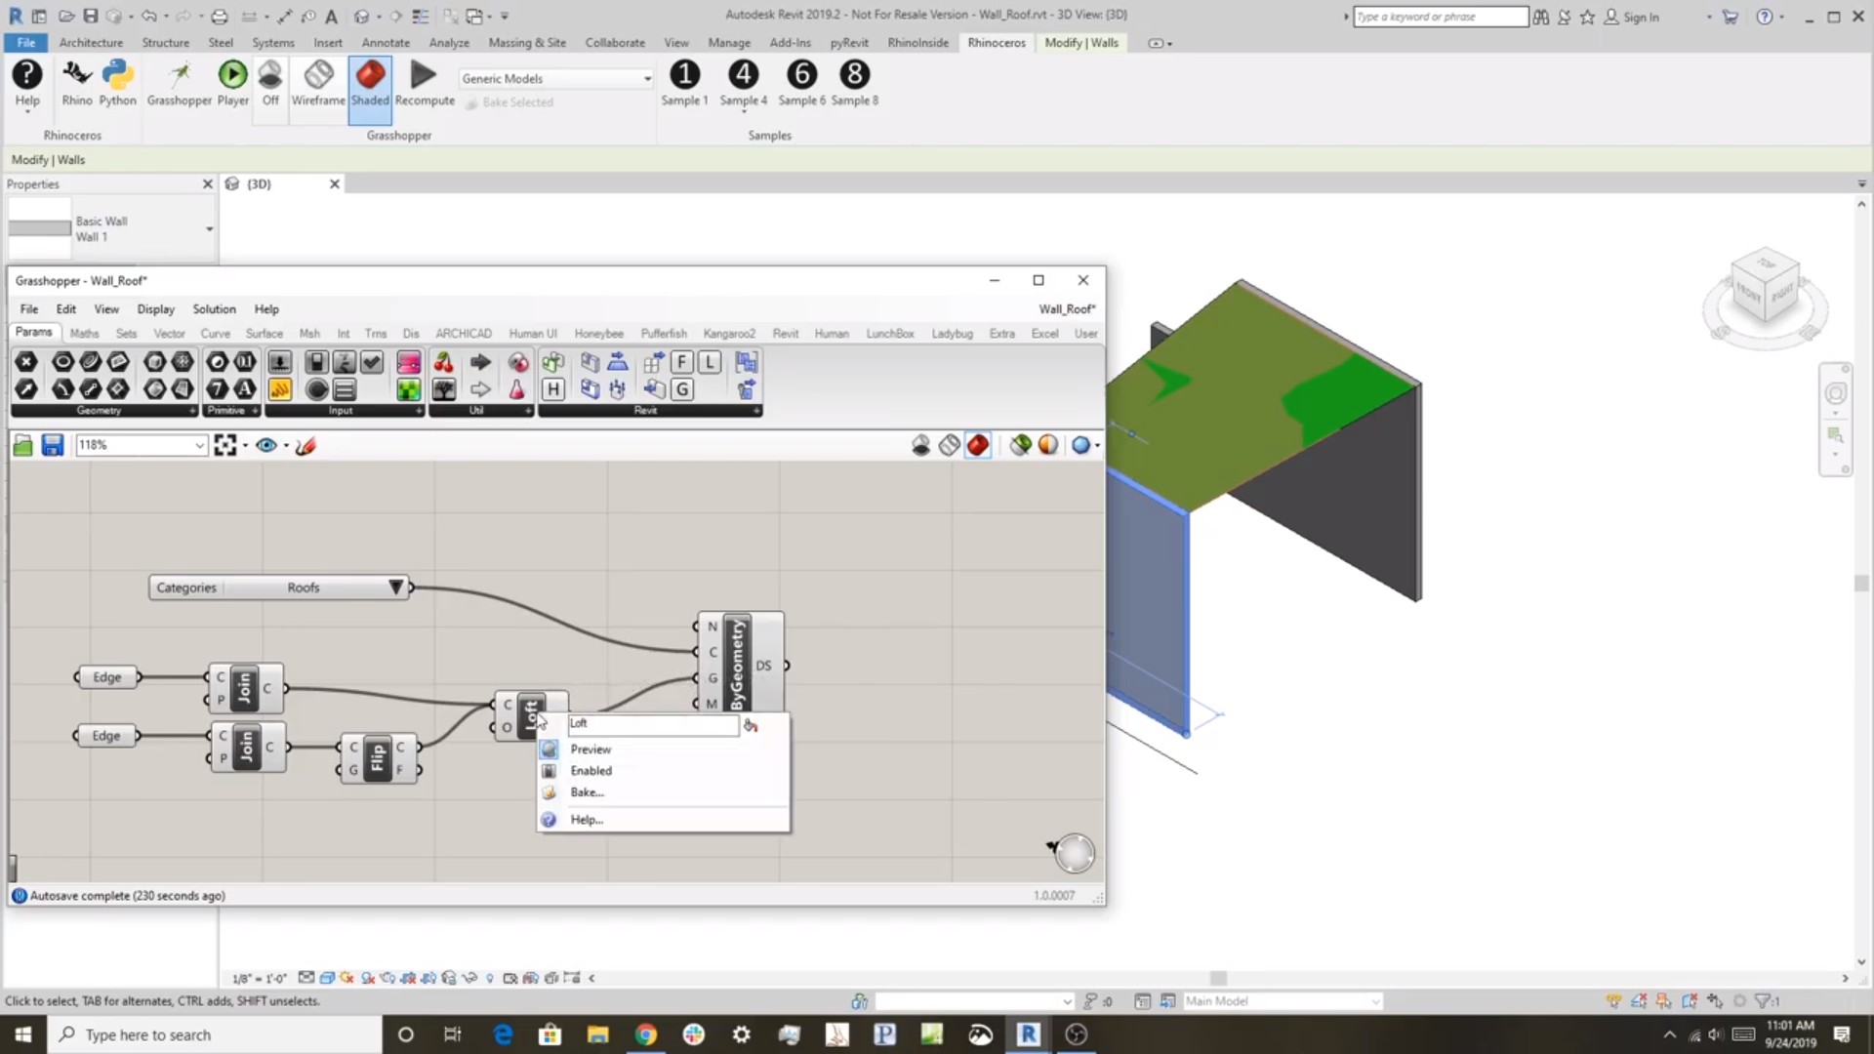This screenshot has height=1054, width=1874.
Task: Toggle preview selected objects only
Action: pos(1020,445)
